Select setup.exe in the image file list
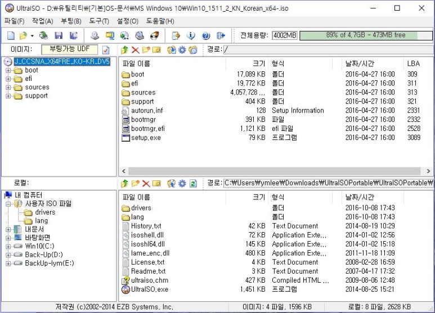 coord(146,138)
